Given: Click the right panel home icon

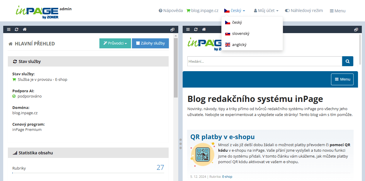Looking at the screenshot, I should 204,29.
